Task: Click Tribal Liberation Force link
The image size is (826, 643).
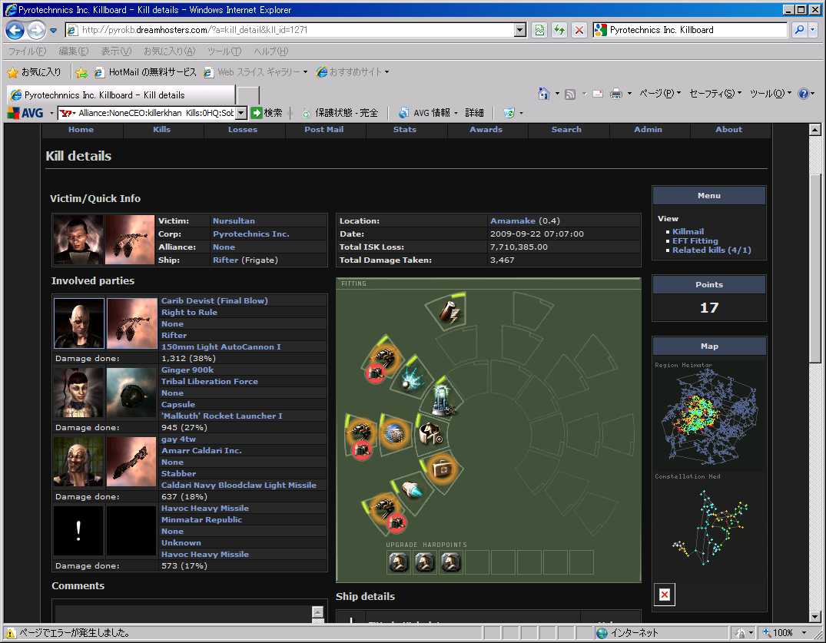Action: click(x=210, y=381)
